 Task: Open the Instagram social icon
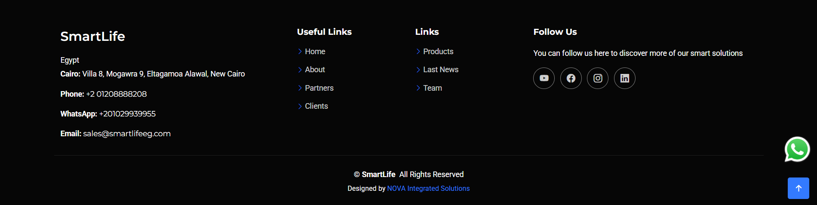(598, 78)
